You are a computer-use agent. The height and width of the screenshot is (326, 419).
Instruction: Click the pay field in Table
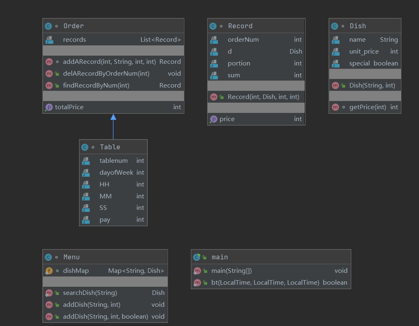click(113, 220)
